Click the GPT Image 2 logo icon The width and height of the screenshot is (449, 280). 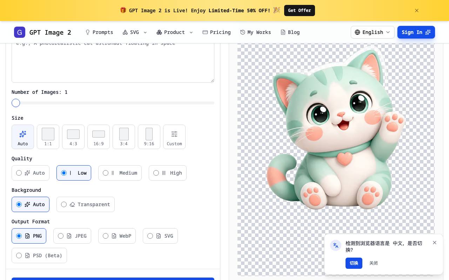pyautogui.click(x=20, y=32)
